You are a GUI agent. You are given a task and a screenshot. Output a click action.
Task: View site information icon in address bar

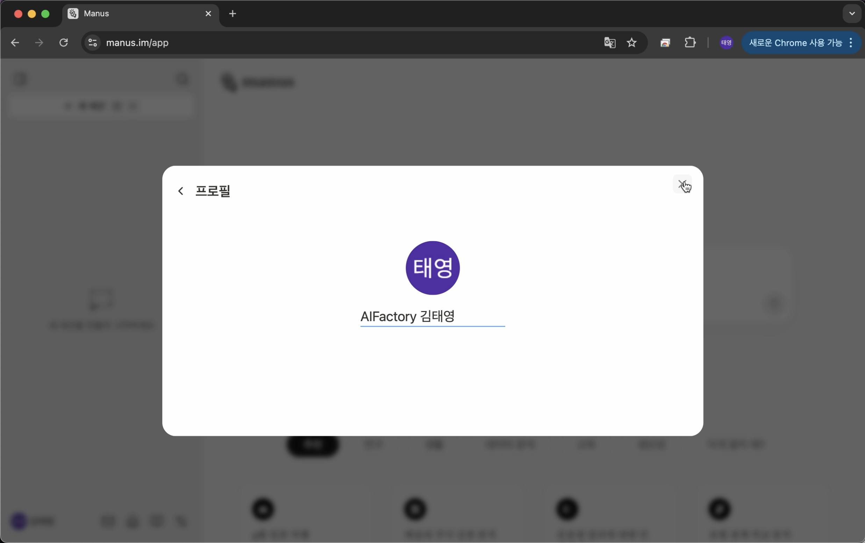pos(93,43)
